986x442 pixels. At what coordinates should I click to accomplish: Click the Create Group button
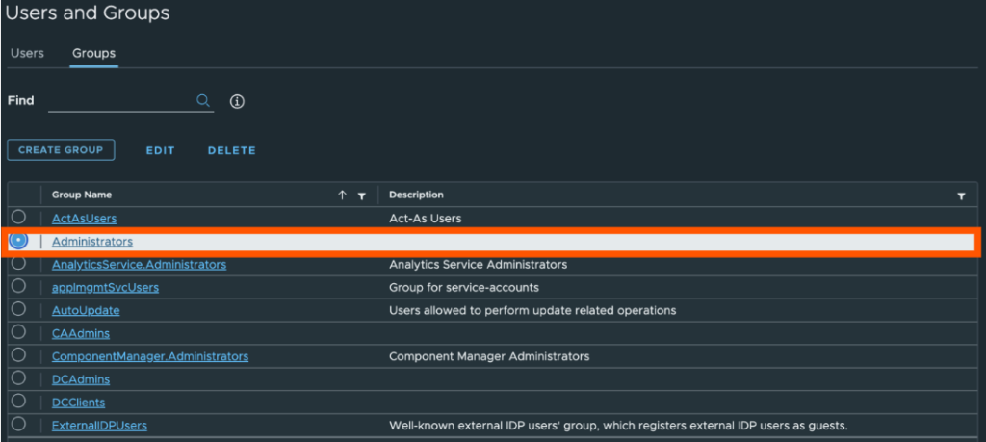(x=62, y=150)
